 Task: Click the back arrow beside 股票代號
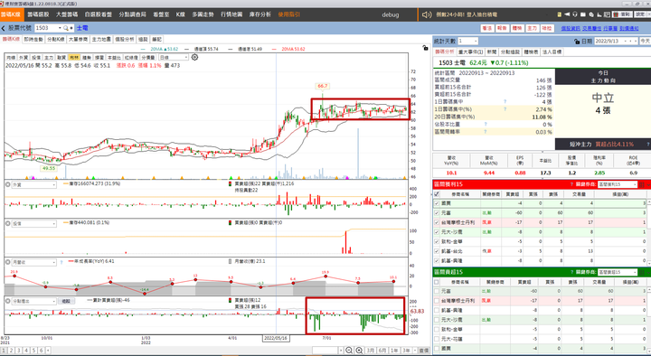(x=4, y=28)
